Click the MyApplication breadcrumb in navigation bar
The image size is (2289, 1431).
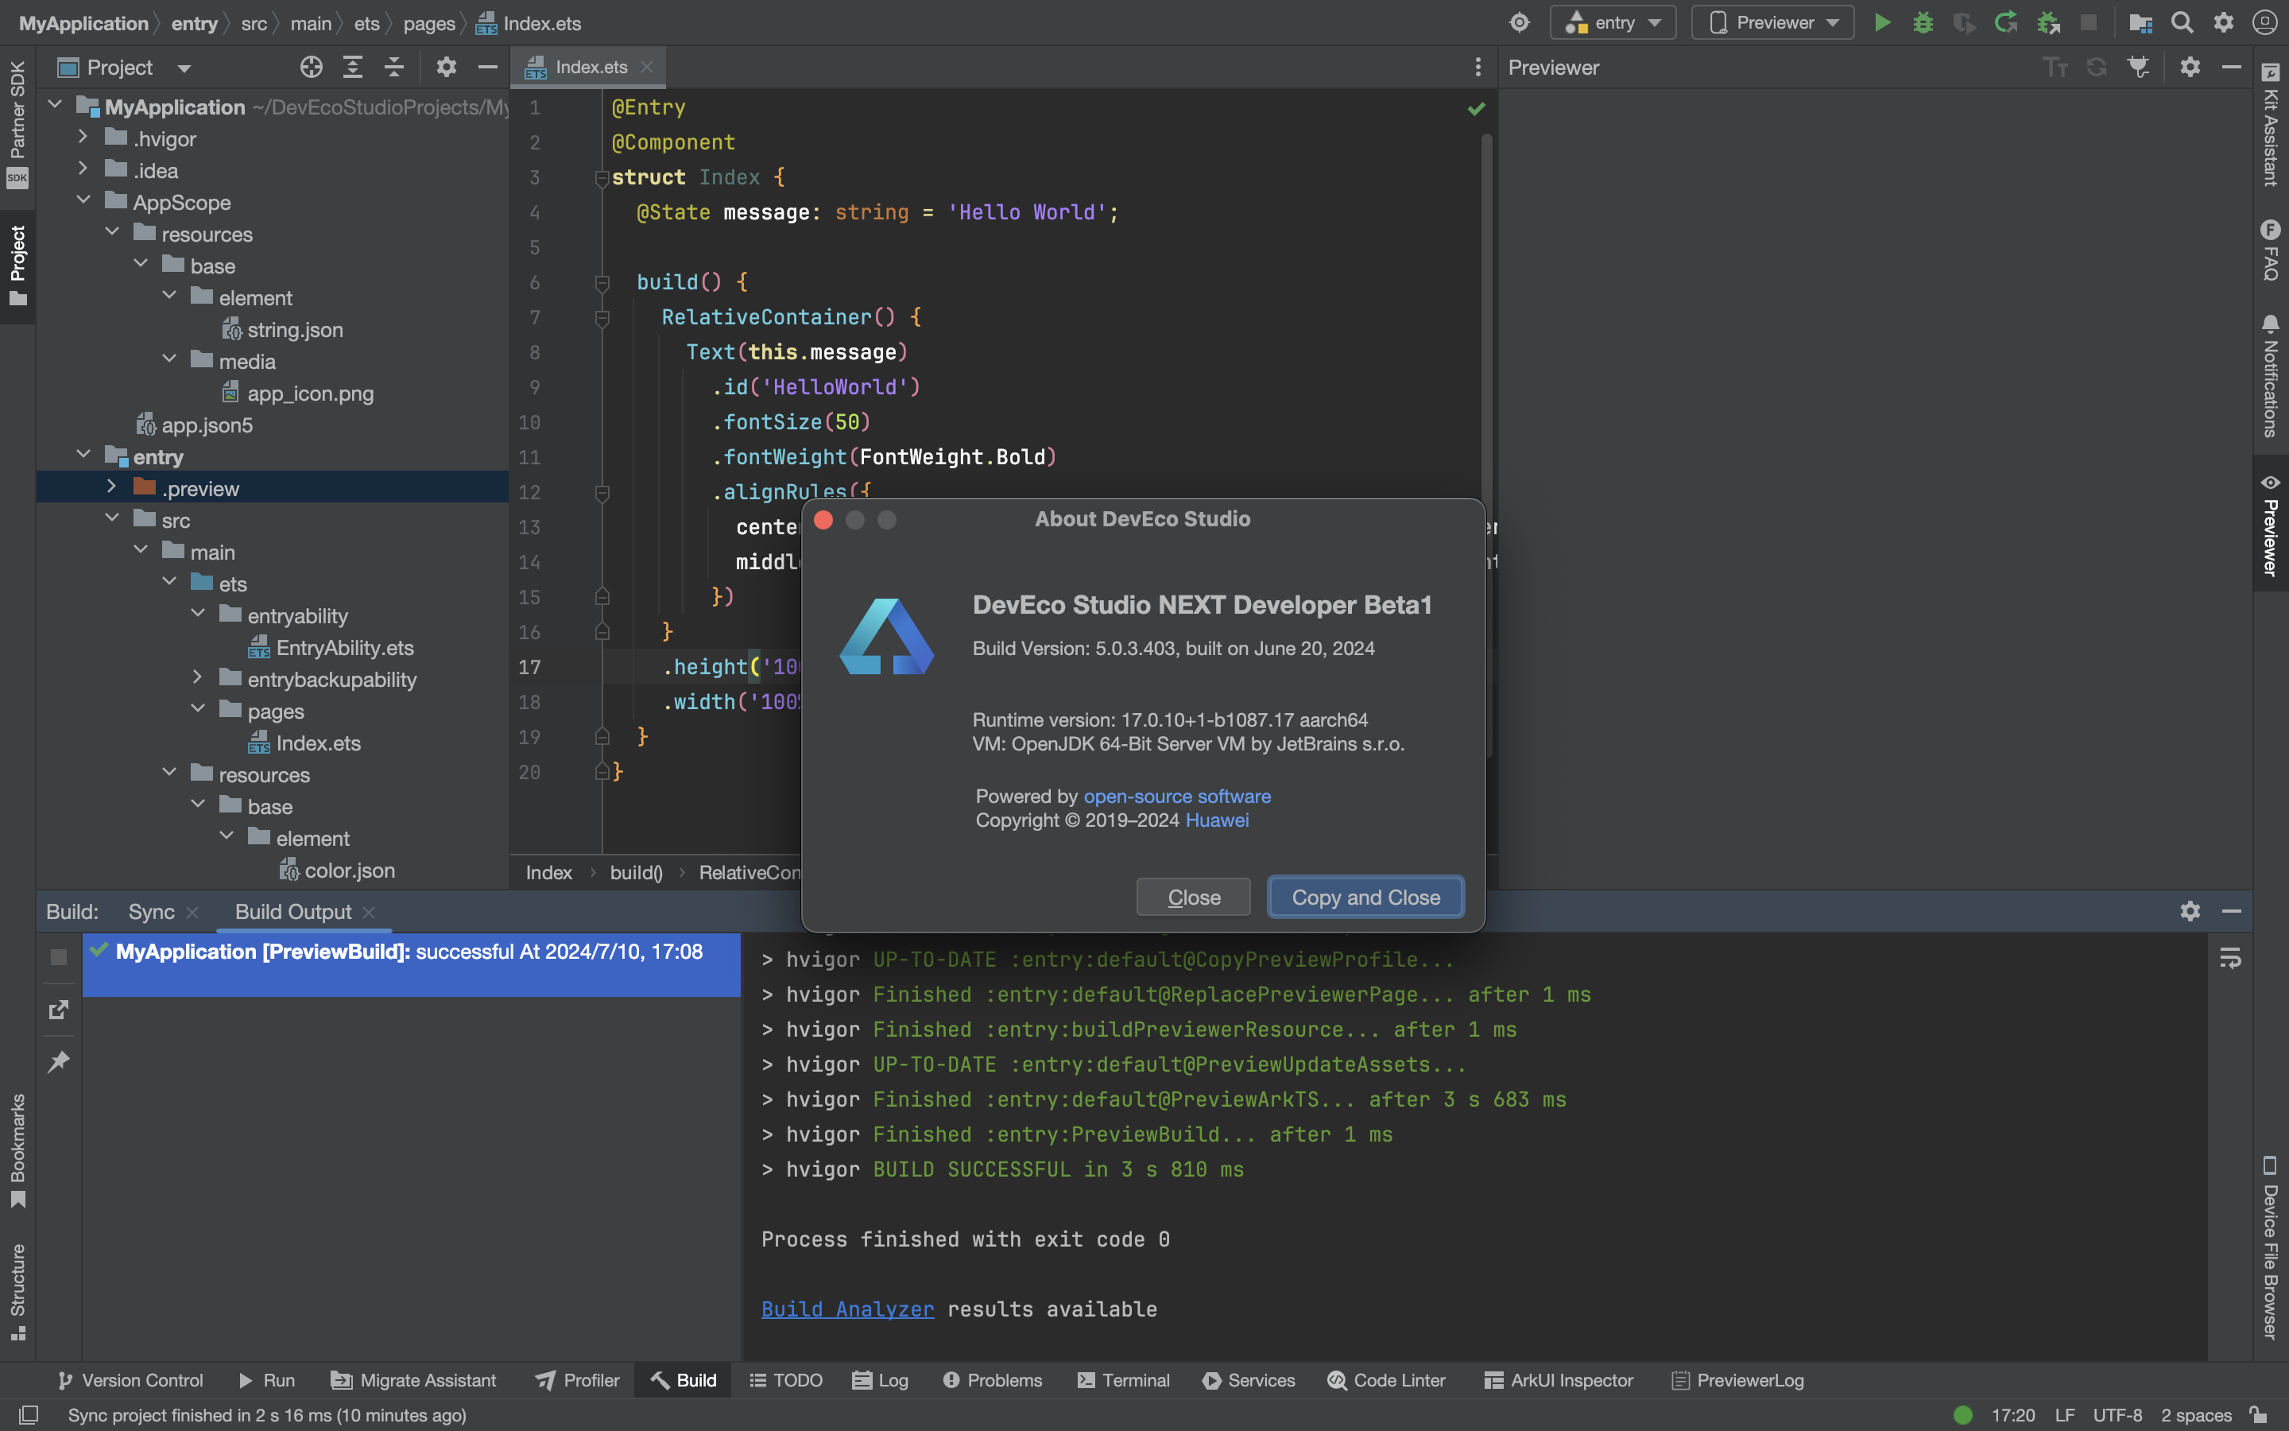pos(83,23)
